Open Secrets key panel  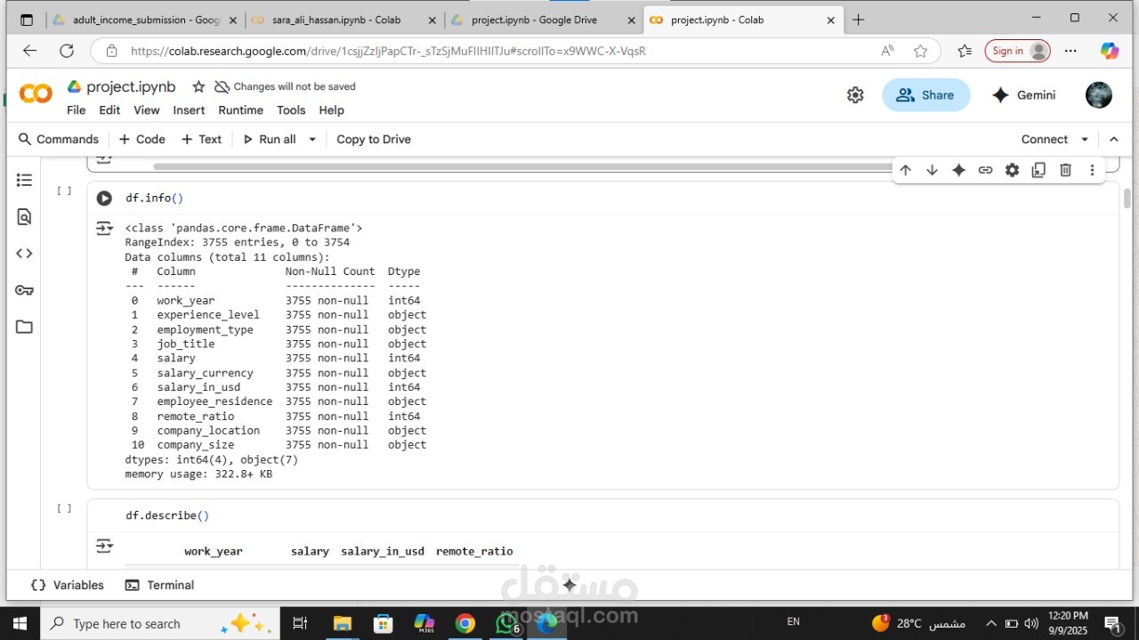coord(24,290)
